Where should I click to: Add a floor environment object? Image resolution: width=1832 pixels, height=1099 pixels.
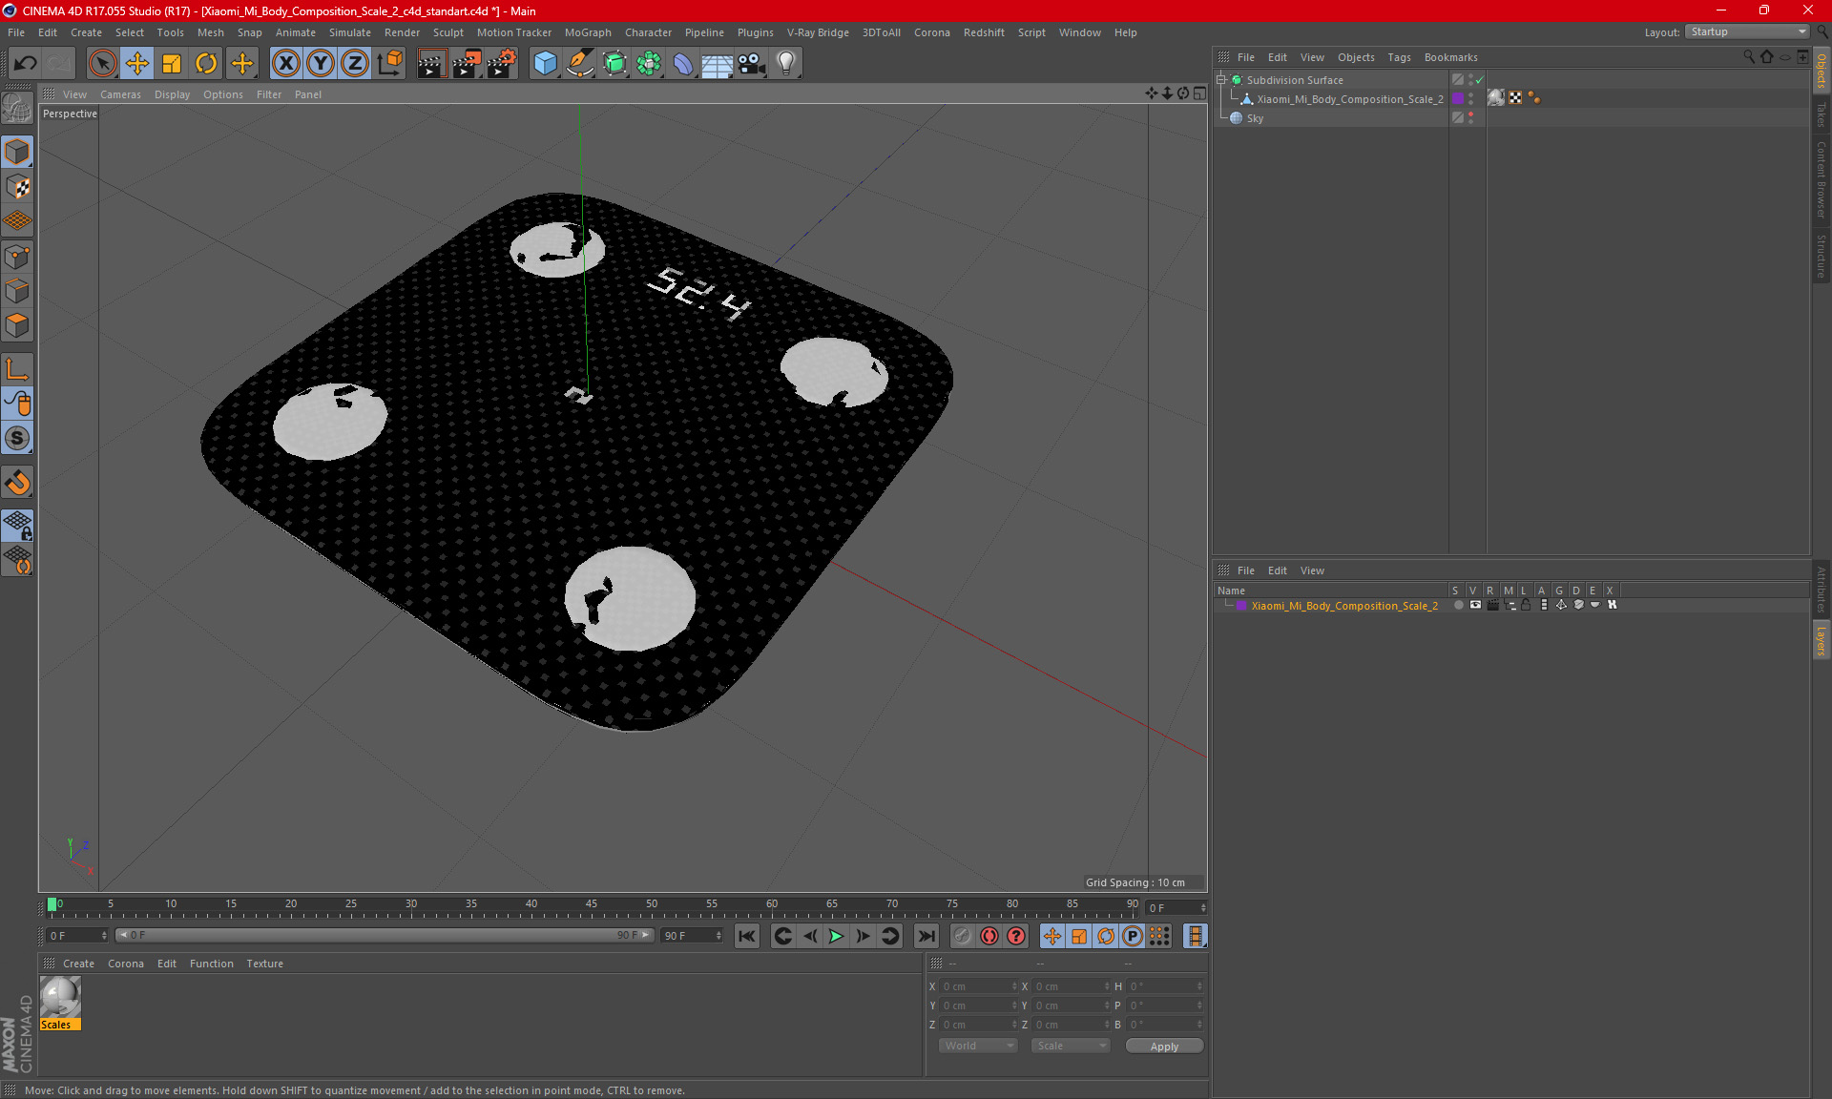point(718,64)
